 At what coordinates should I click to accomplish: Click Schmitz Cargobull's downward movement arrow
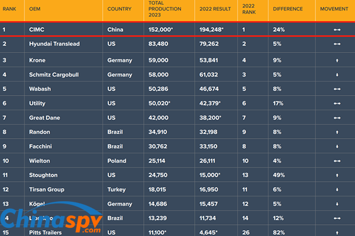[x=337, y=75]
